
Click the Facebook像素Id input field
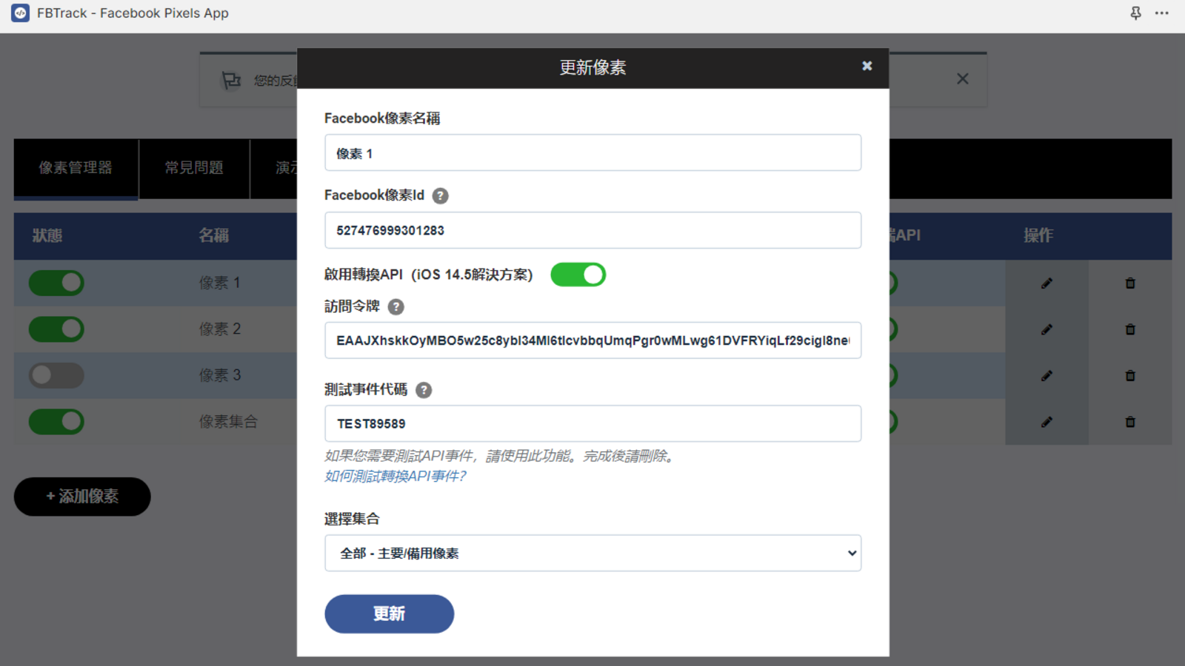[x=592, y=231]
